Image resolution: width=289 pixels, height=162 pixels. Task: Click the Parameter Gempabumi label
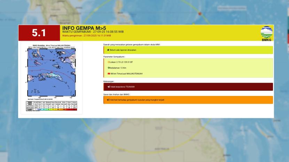pyautogui.click(x=114, y=56)
